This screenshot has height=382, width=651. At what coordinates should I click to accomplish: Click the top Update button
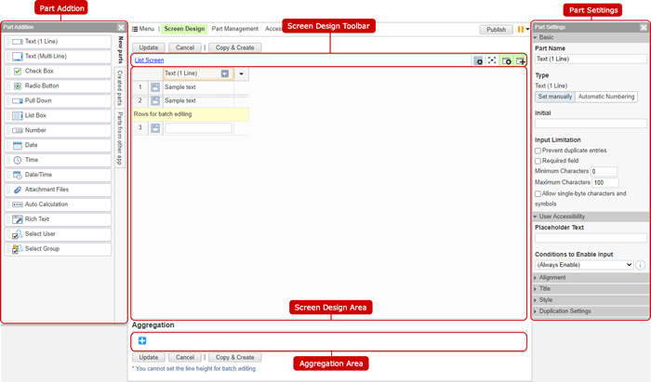(x=148, y=47)
